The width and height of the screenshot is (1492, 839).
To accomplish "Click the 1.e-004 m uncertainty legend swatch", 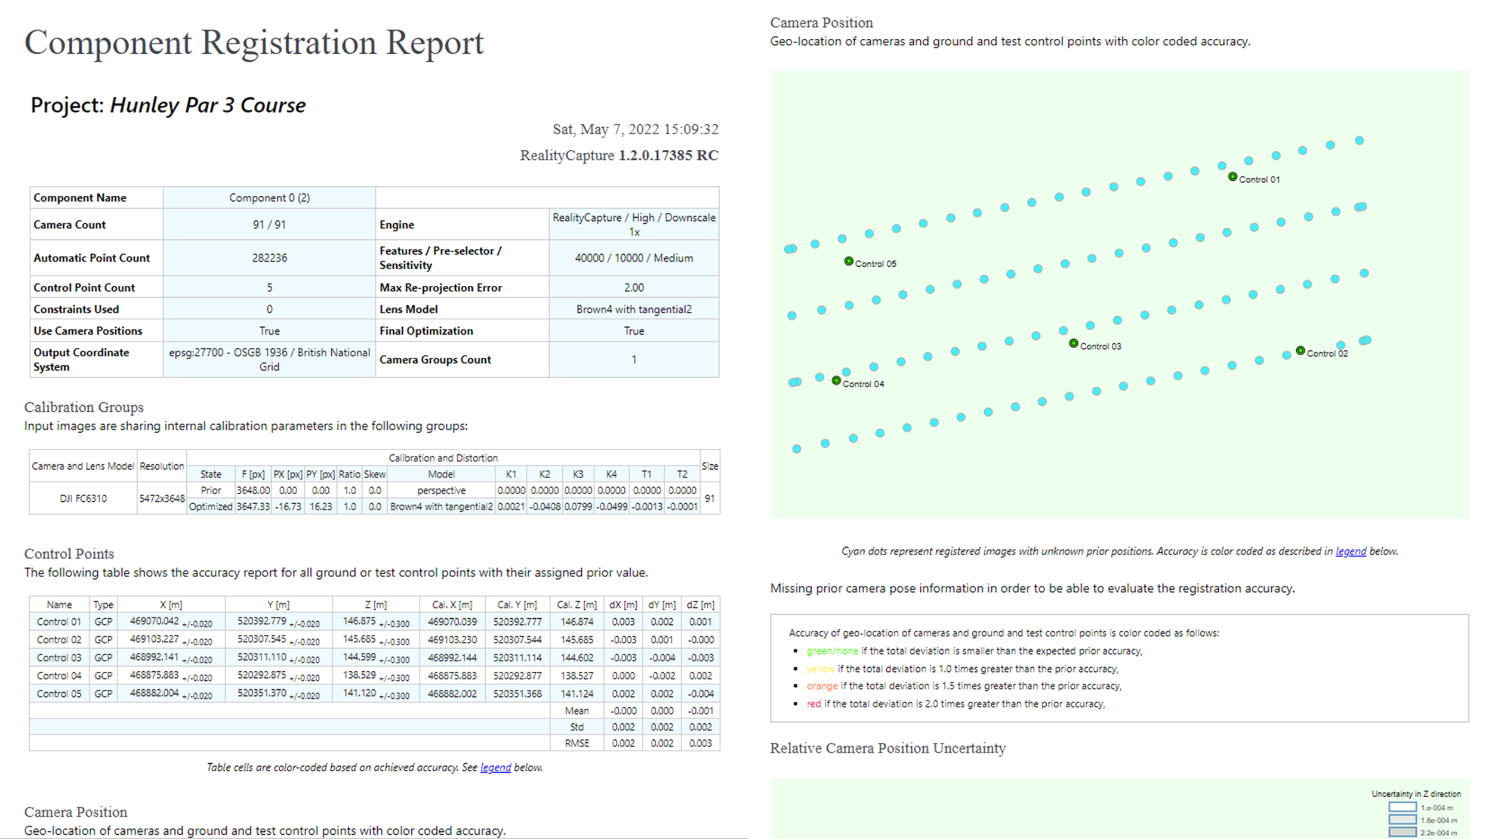I will tap(1402, 807).
